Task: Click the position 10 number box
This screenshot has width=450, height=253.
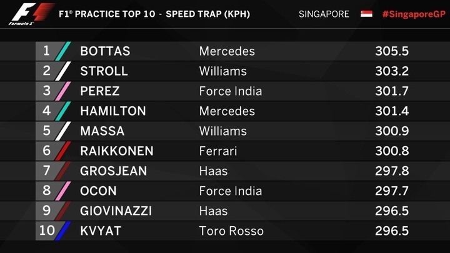Action: click(x=47, y=231)
